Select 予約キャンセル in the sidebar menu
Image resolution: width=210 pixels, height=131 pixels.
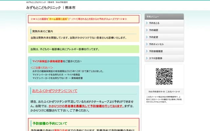[156, 44]
